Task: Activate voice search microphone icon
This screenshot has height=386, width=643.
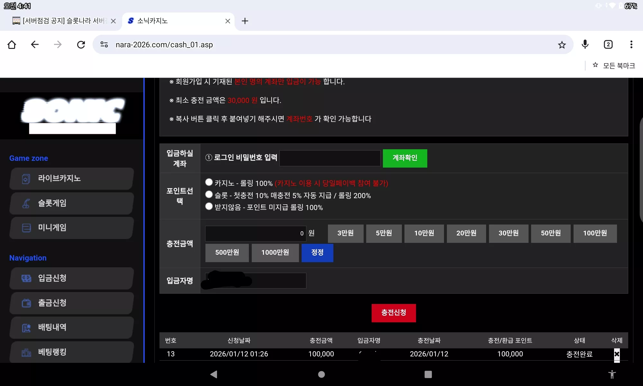Action: coord(585,44)
